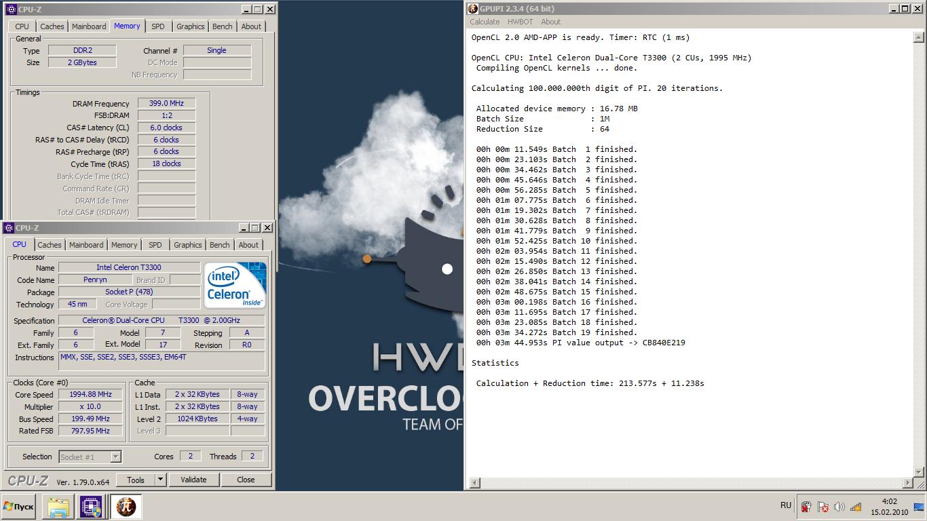This screenshot has height=521, width=927.
Task: Expand the Tools dropdown arrow
Action: (x=161, y=480)
